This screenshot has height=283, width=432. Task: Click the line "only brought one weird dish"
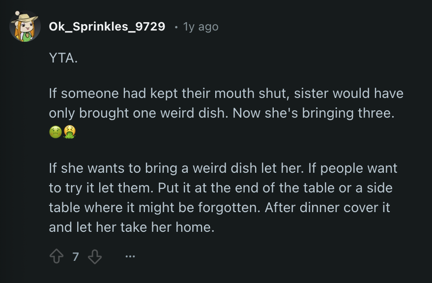point(221,113)
